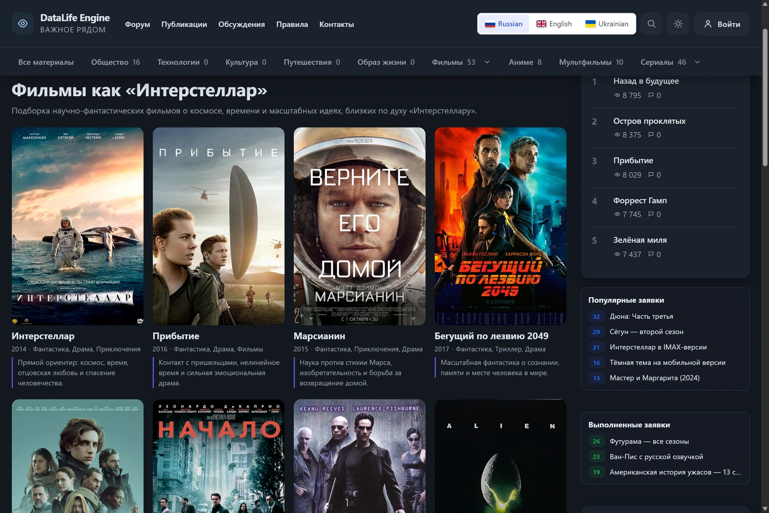Open completed request Ван-Пис с русской озвучкой
The height and width of the screenshot is (513, 769).
[x=656, y=457]
